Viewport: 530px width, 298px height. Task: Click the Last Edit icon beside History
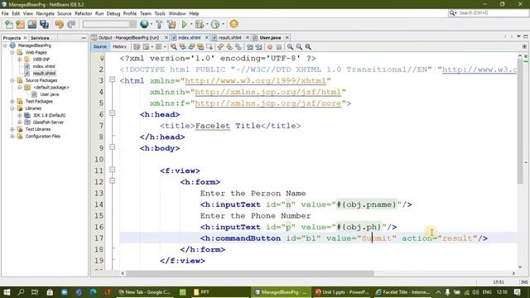point(137,47)
